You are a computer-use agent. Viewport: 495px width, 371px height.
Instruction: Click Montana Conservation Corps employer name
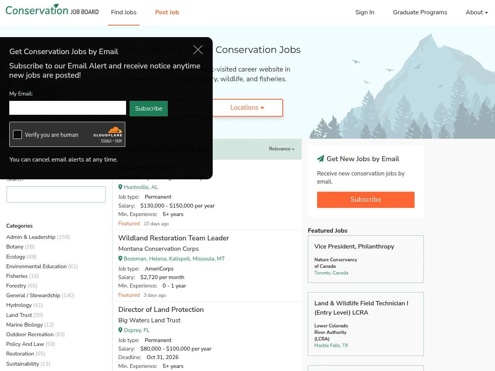coord(159,249)
